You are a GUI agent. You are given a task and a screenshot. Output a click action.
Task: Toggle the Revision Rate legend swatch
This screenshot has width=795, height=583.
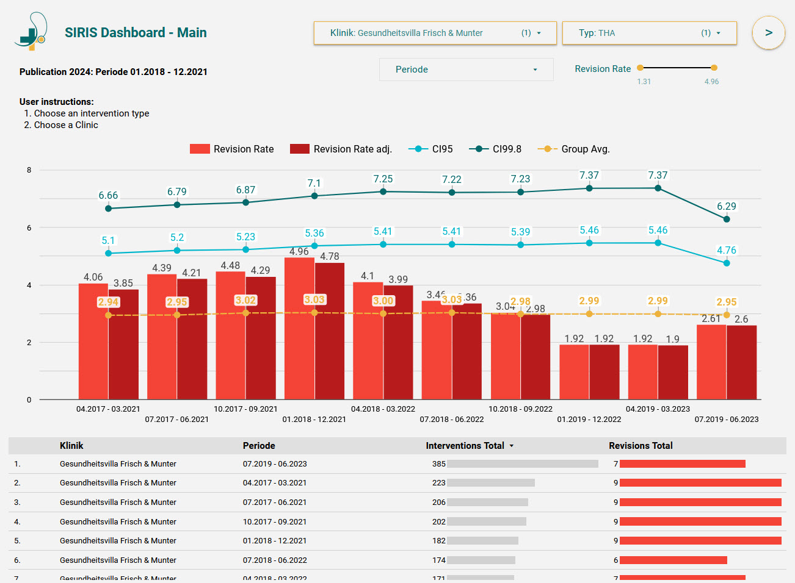(200, 149)
